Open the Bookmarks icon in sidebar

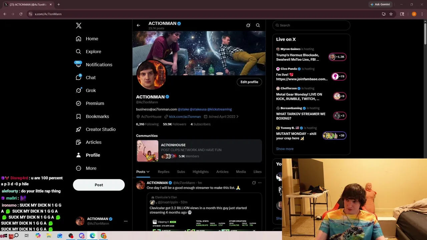tap(78, 116)
